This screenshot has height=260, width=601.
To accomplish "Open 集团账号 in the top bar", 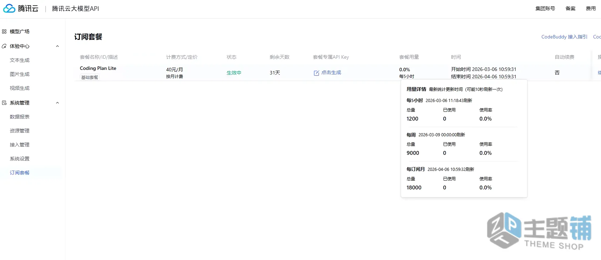I will (545, 8).
